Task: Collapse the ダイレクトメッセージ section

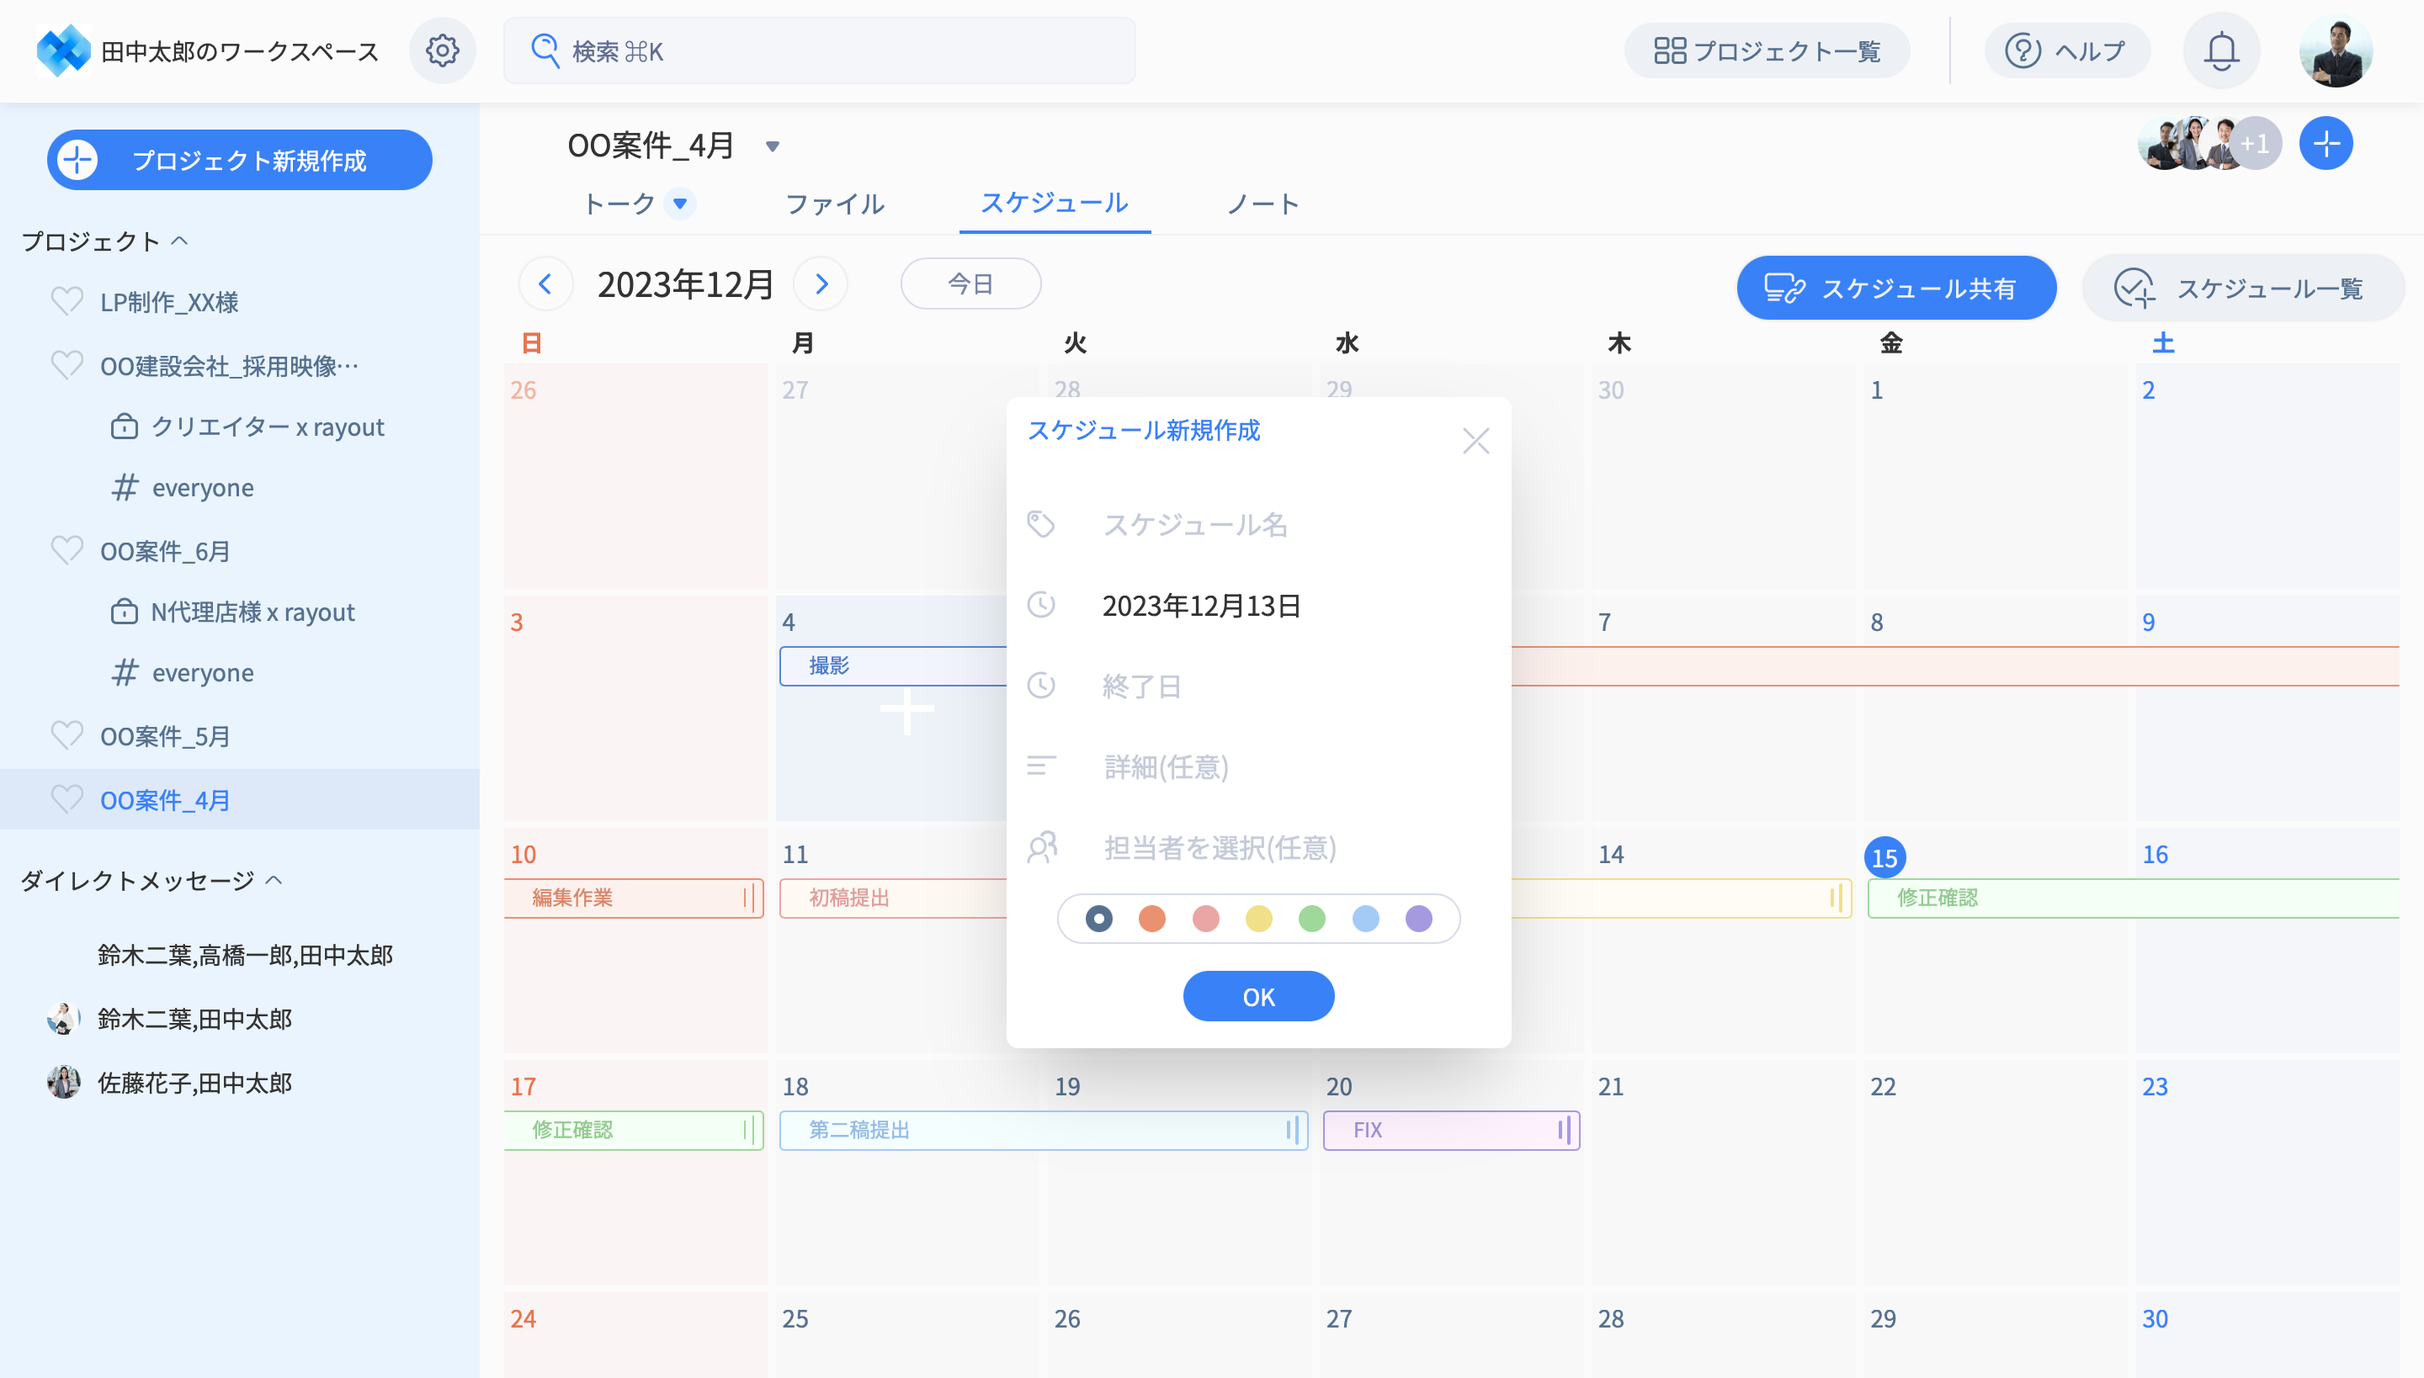Action: point(274,880)
